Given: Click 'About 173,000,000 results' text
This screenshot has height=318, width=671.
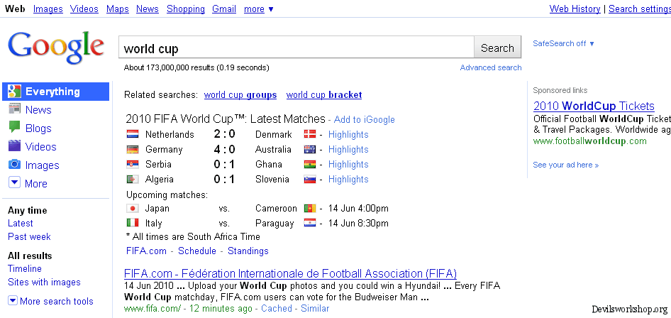Looking at the screenshot, I should [170, 67].
